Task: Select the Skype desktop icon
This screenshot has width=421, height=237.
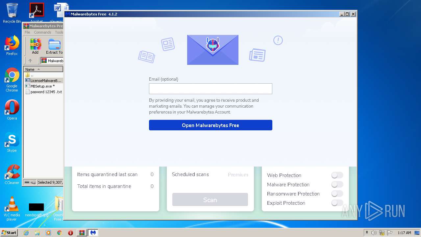Action: pos(12,142)
